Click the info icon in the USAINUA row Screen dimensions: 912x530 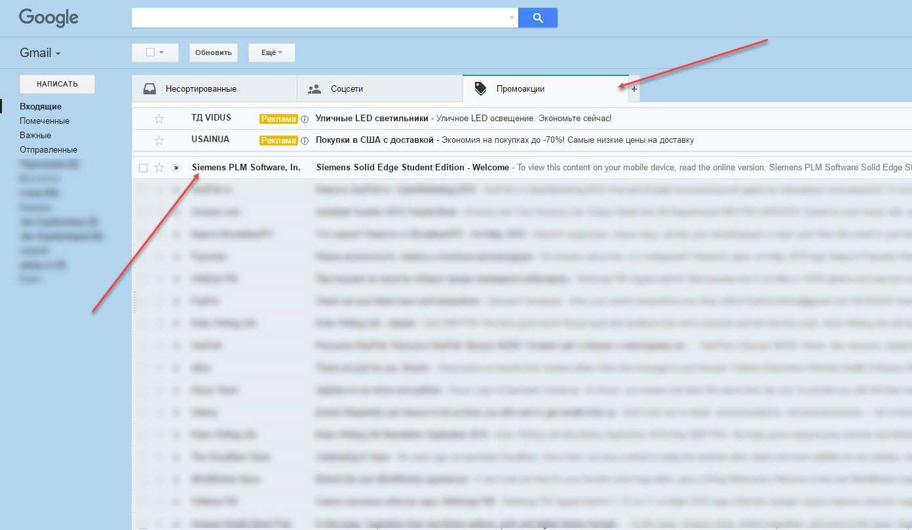click(x=304, y=141)
